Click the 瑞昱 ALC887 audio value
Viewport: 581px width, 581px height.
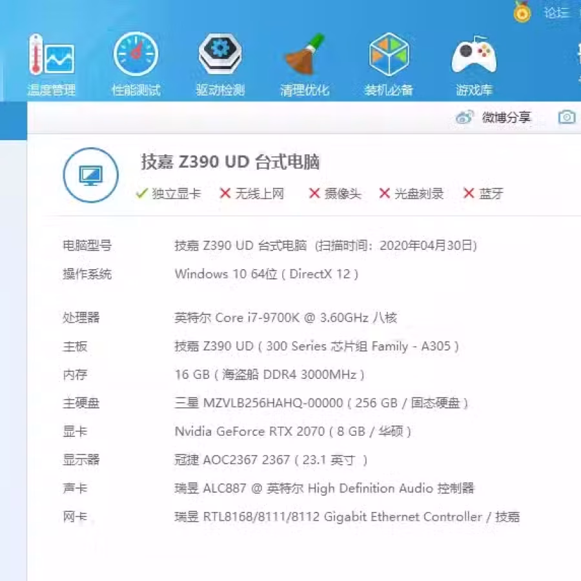pos(324,489)
